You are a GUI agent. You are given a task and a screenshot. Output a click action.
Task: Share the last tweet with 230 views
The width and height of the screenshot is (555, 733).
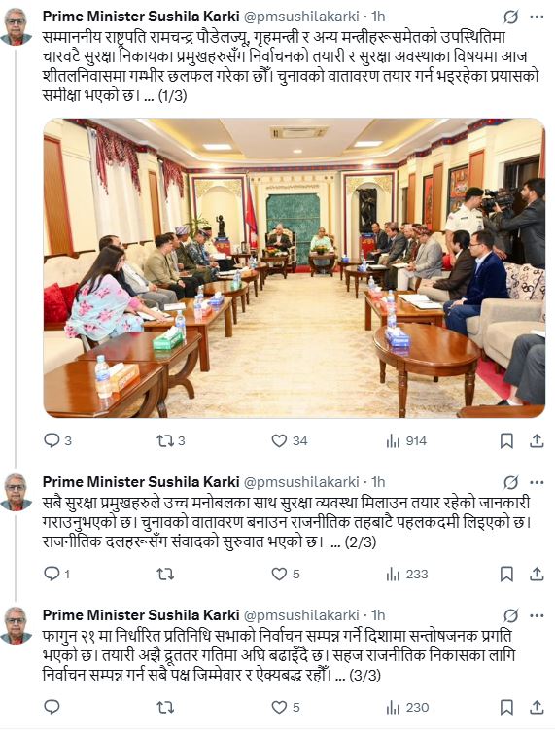[x=537, y=707]
